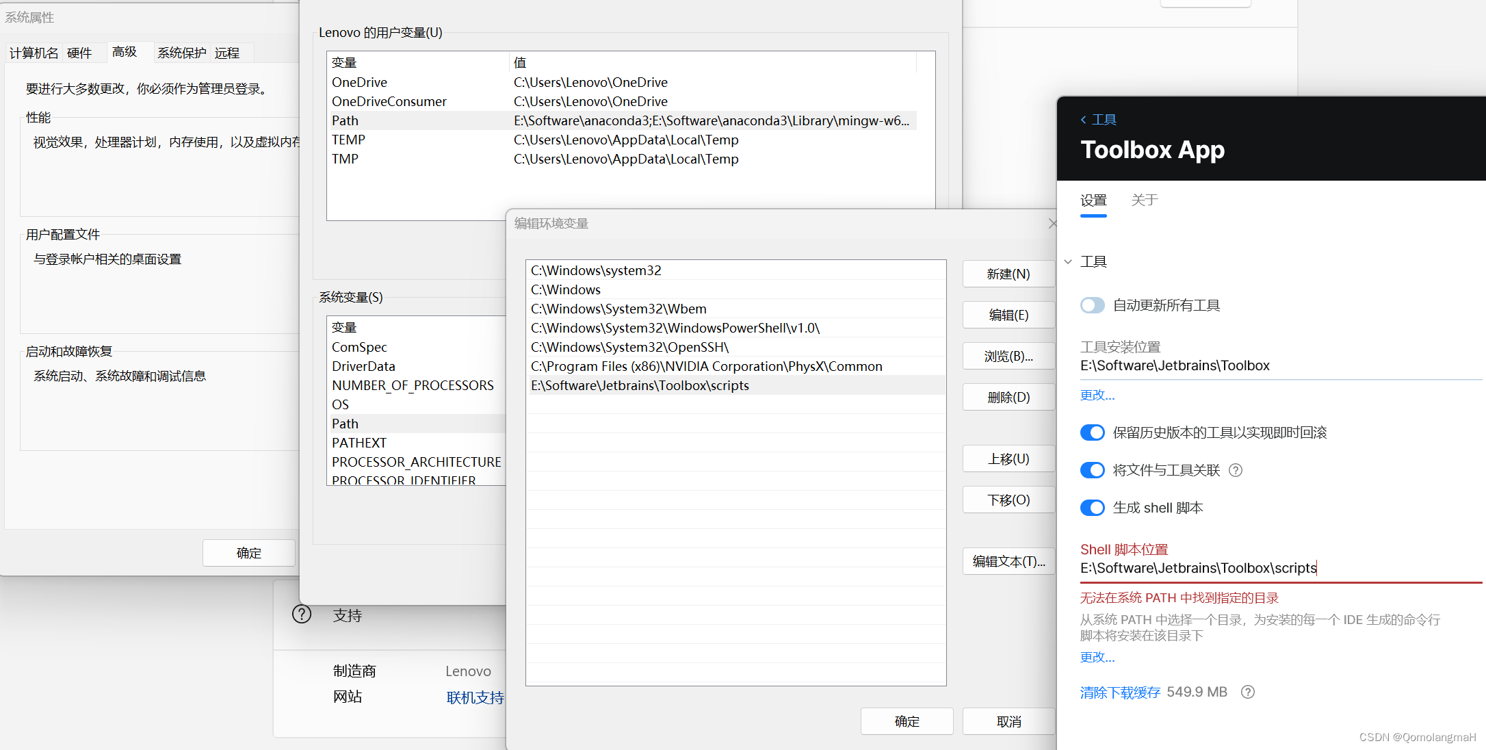Enable 自动更新所有工具 toggle
Screen dimensions: 1486x750
(1092, 305)
